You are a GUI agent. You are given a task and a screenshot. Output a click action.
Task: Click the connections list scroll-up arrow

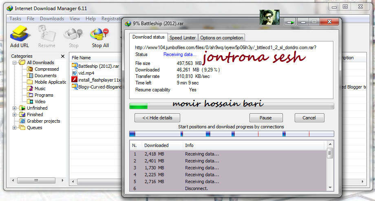click(x=330, y=144)
